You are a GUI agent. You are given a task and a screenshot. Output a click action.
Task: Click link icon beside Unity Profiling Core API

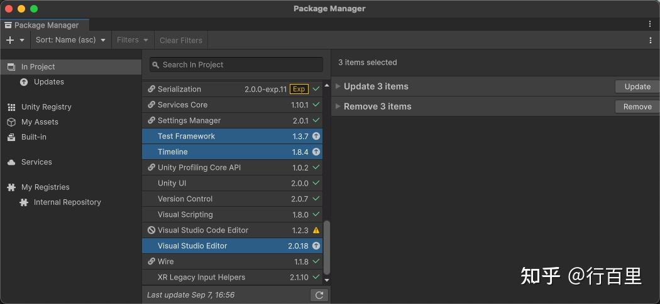point(151,167)
